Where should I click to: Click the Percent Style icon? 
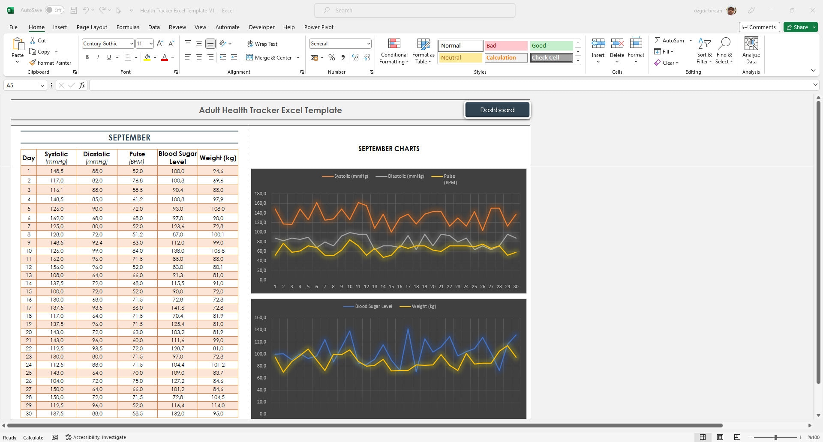pyautogui.click(x=331, y=57)
